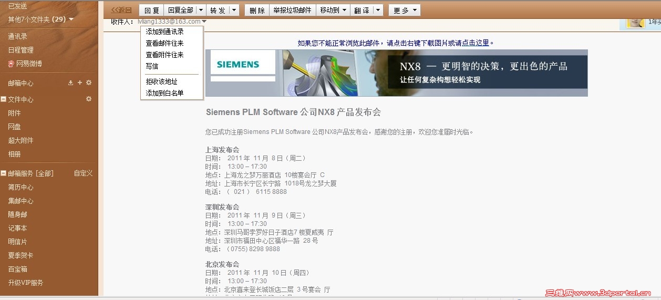Open 百宝箱 service
The height and width of the screenshot is (300, 661).
click(x=17, y=269)
